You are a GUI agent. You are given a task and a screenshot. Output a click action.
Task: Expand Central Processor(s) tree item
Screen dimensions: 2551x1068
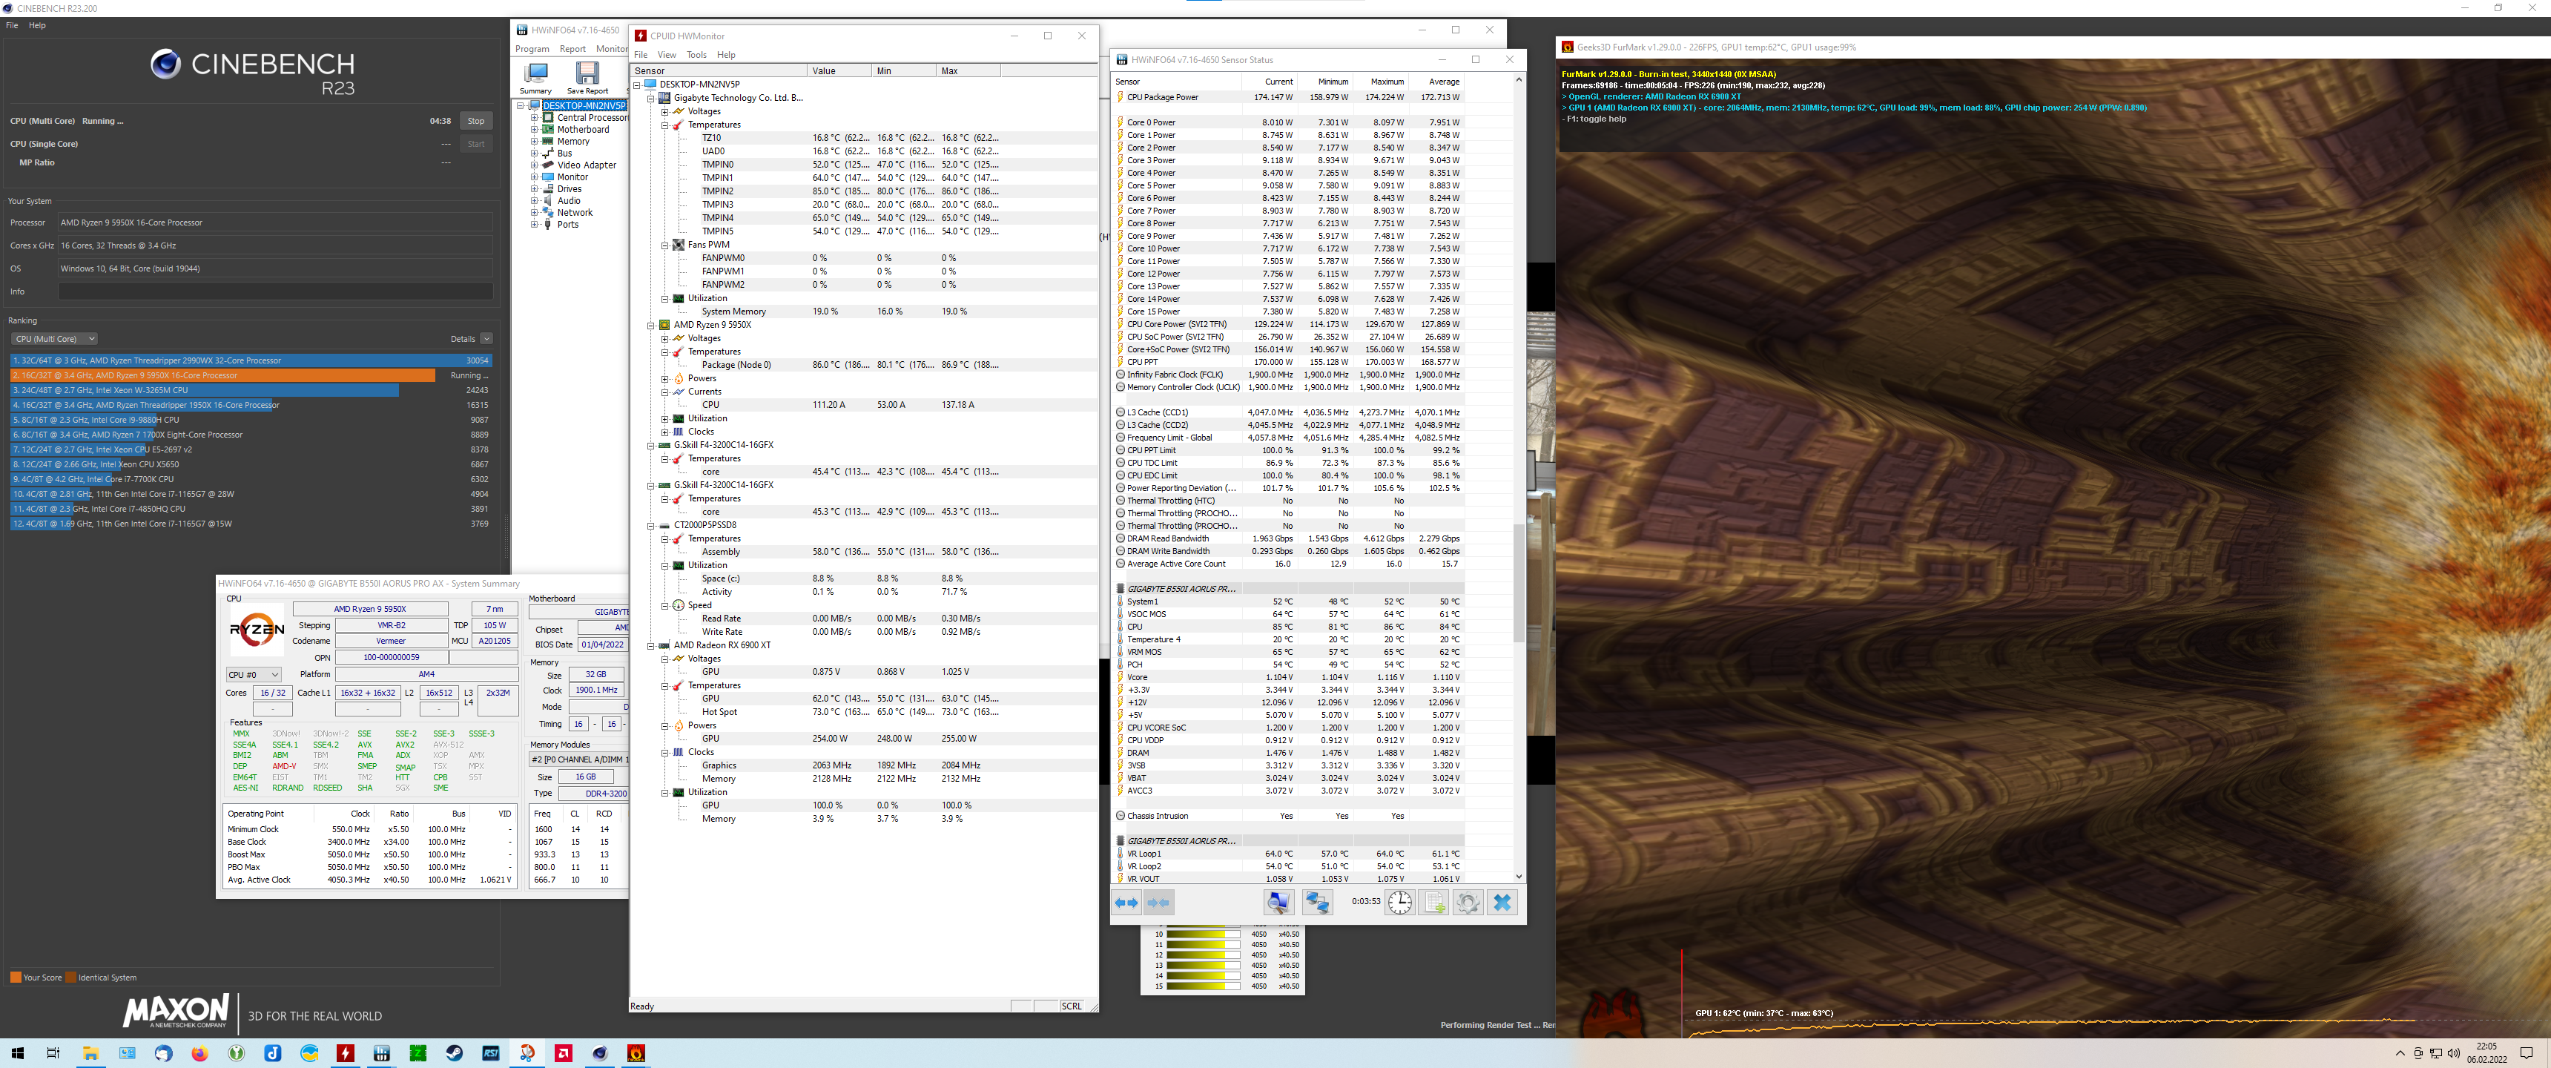pos(535,118)
